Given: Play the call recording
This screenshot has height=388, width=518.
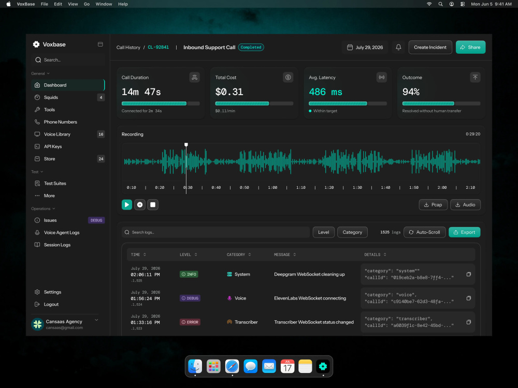Looking at the screenshot, I should 127,204.
